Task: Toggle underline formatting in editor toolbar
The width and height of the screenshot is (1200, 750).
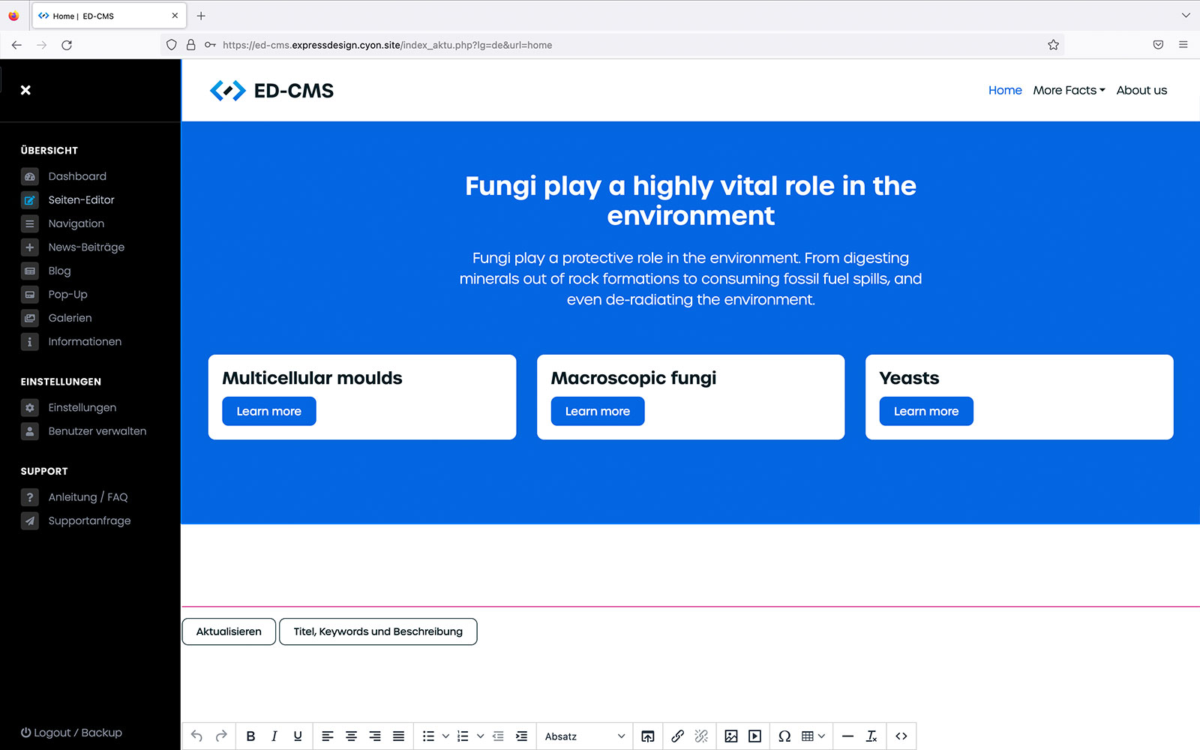Action: point(298,736)
